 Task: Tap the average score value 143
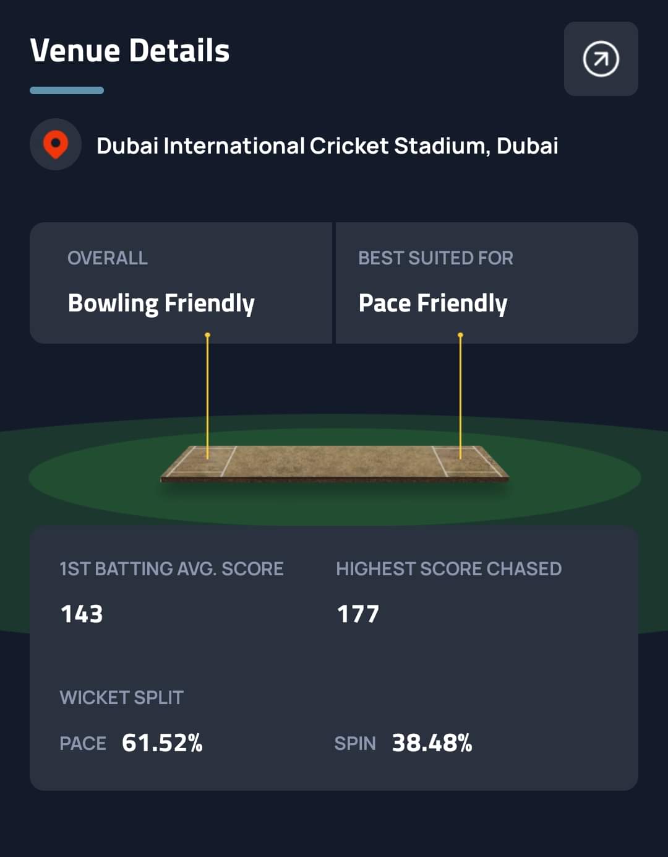(82, 614)
